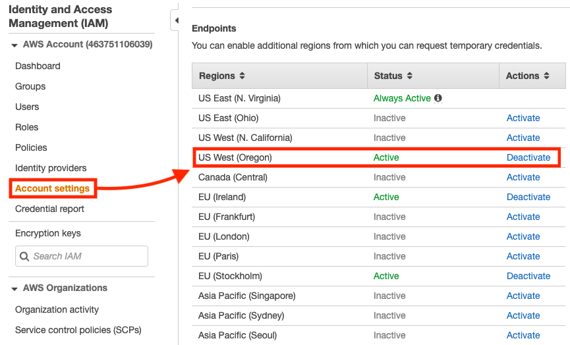
Task: Sort the table by Regions column arrows
Action: [x=242, y=76]
